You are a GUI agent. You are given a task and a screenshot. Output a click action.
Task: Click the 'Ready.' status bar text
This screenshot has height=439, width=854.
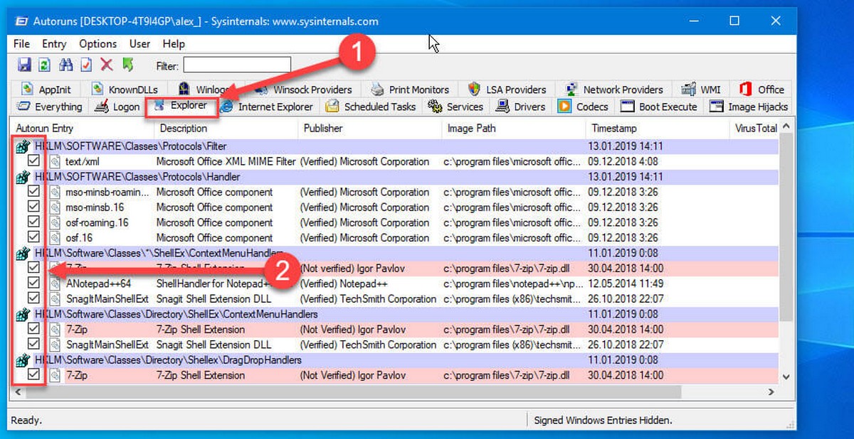(x=26, y=420)
